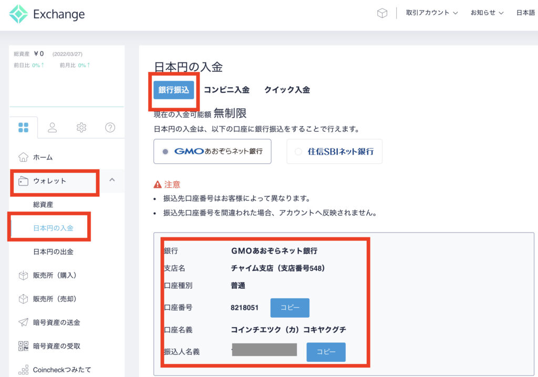Switch to 銀行振込 tab
Image resolution: width=538 pixels, height=377 pixels.
click(x=173, y=90)
